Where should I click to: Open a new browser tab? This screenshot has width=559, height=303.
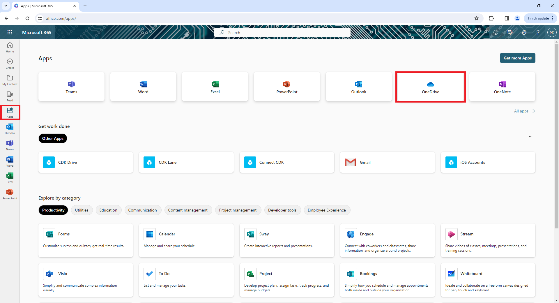[85, 6]
